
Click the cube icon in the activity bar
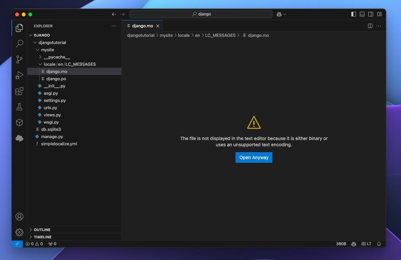point(19,123)
